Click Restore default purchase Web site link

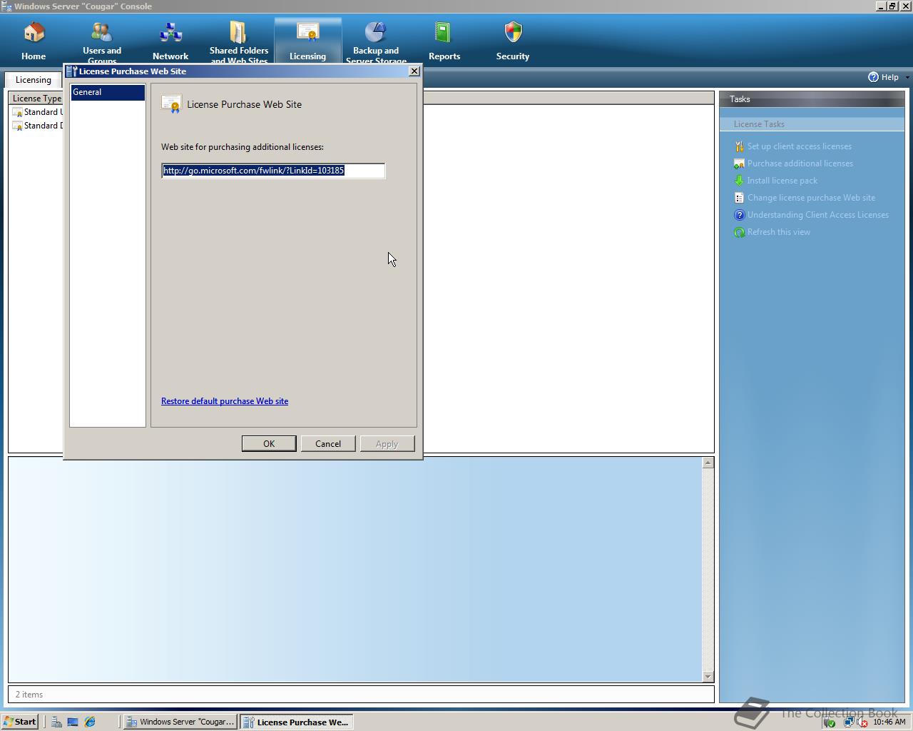tap(225, 401)
